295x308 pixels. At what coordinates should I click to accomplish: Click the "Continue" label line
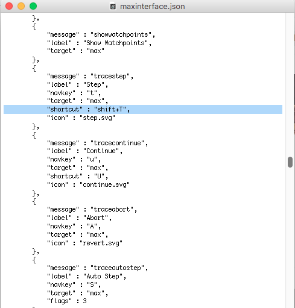(x=84, y=151)
